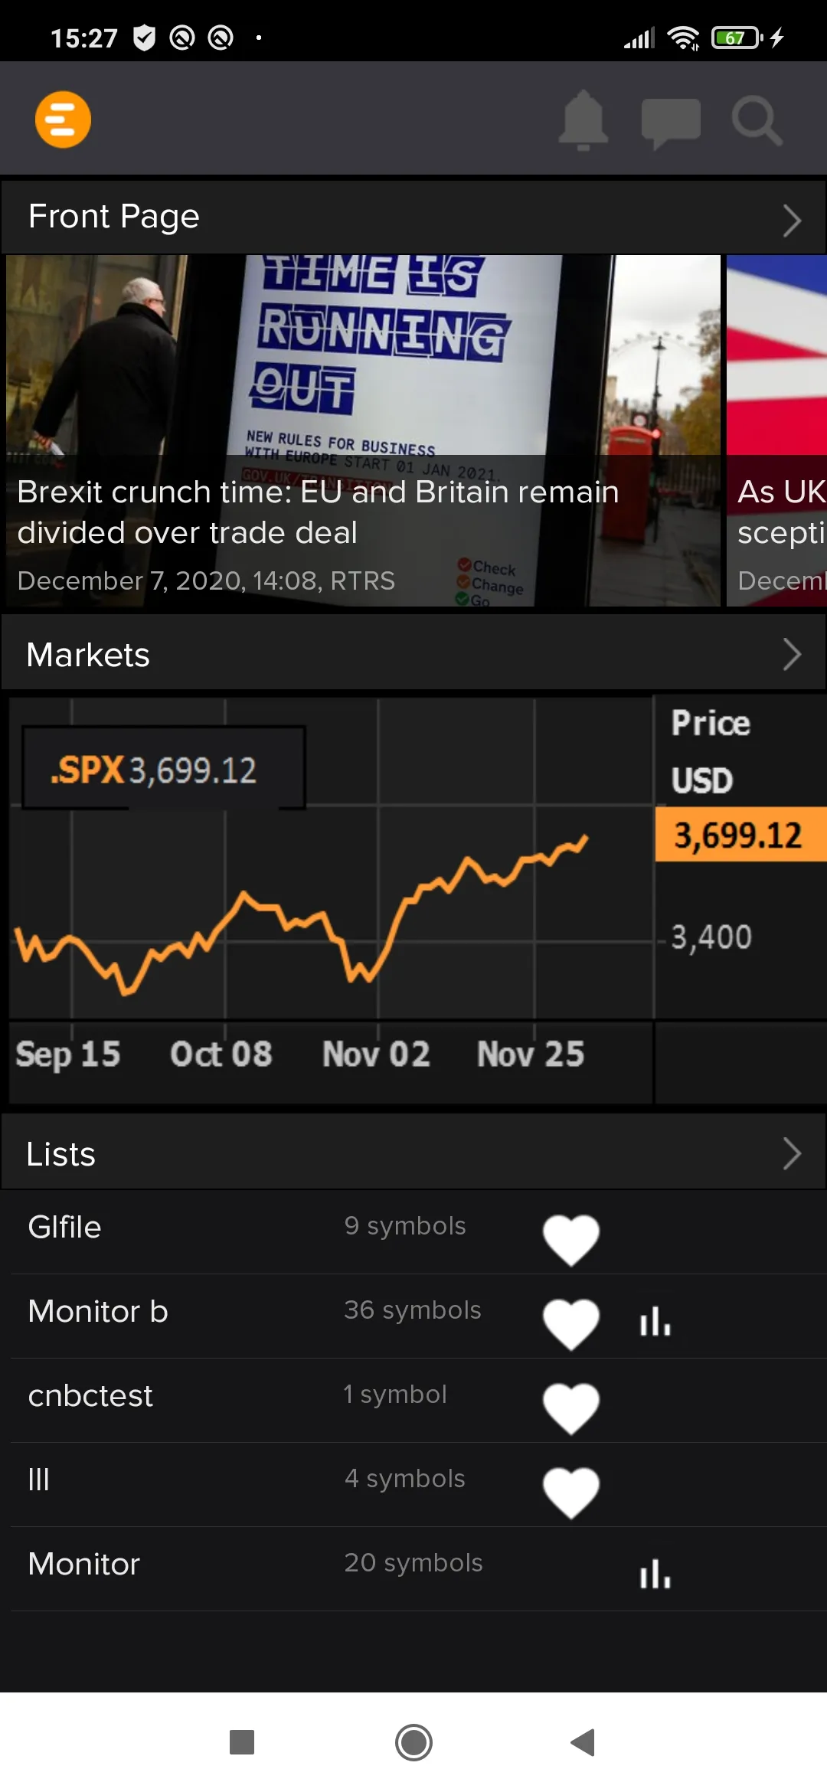The height and width of the screenshot is (1792, 827).
Task: Toggle favorite heart for cnbctest list
Action: click(571, 1408)
